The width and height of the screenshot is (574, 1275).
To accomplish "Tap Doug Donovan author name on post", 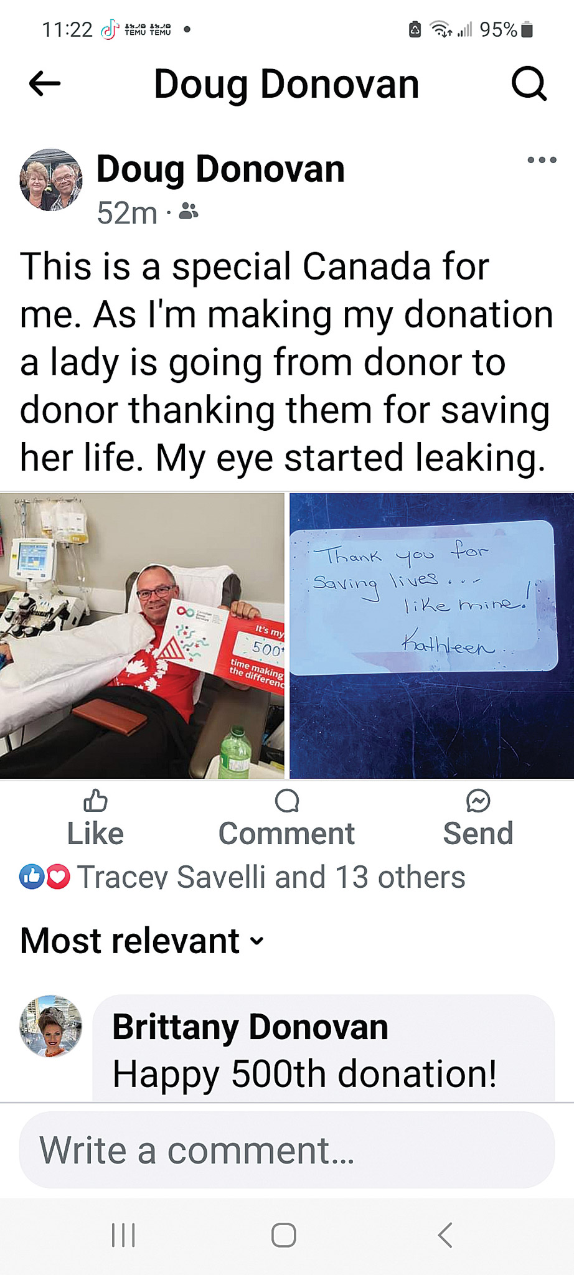I will click(x=220, y=169).
